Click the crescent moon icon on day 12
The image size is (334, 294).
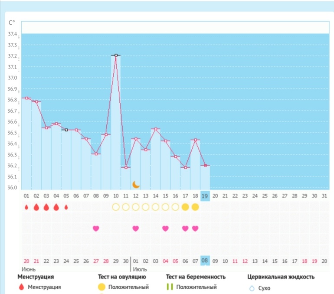[136, 184]
